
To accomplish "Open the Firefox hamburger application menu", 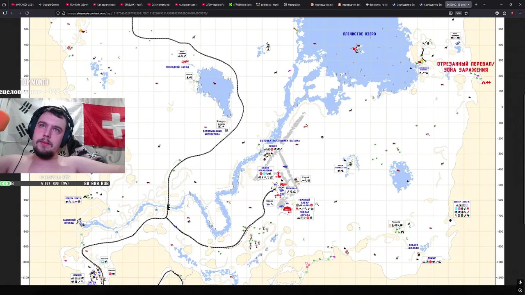I will point(520,13).
